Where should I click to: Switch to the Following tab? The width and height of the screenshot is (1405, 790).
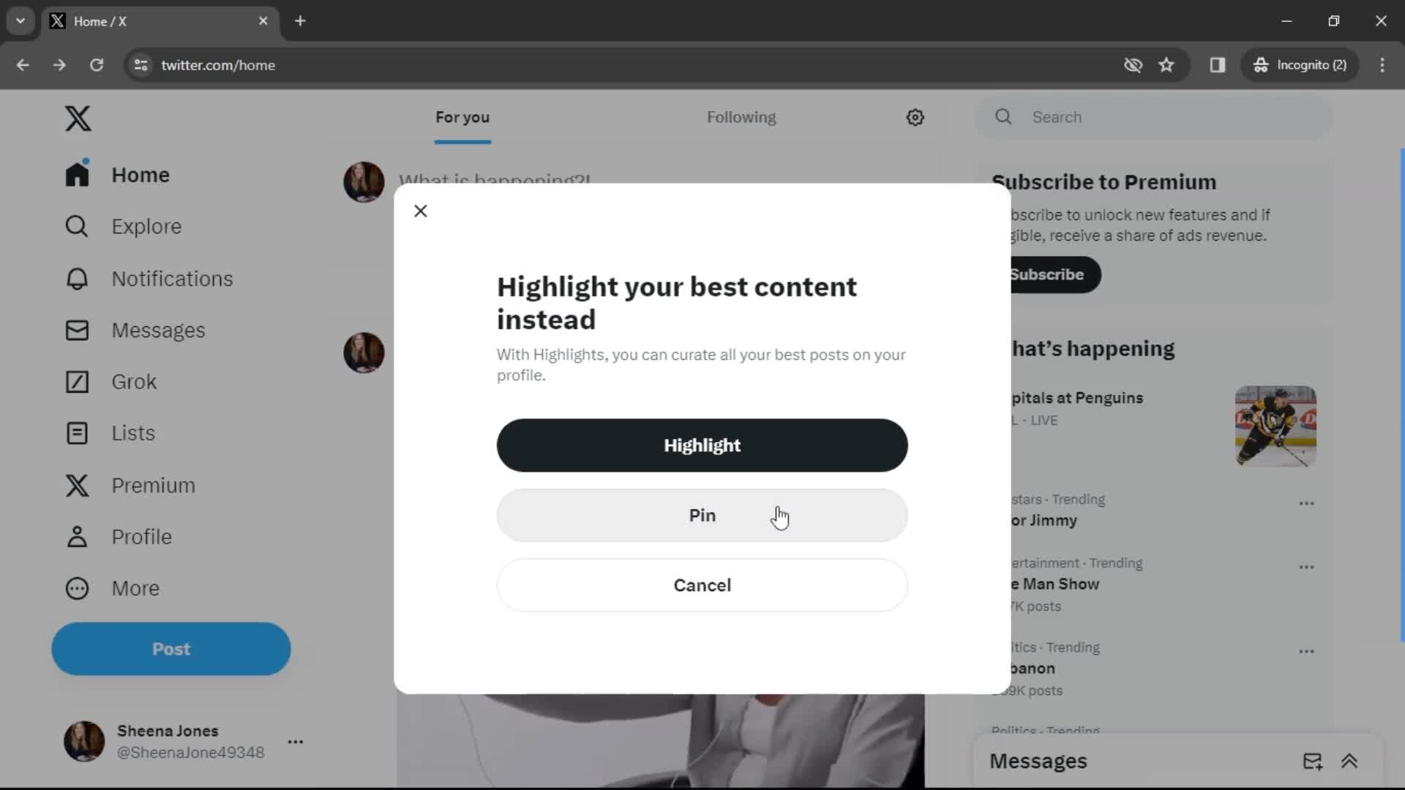click(x=741, y=117)
